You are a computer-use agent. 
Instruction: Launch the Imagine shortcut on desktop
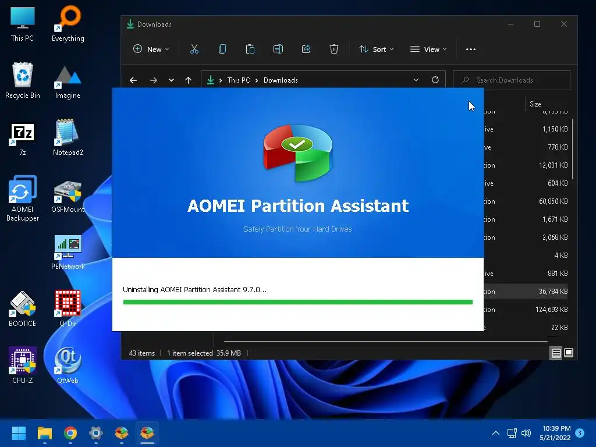point(68,81)
